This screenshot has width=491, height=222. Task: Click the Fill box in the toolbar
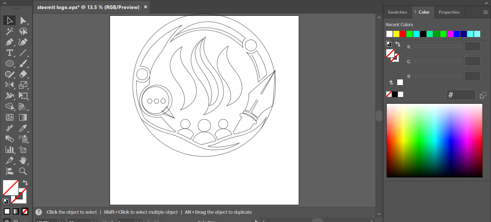(x=11, y=188)
